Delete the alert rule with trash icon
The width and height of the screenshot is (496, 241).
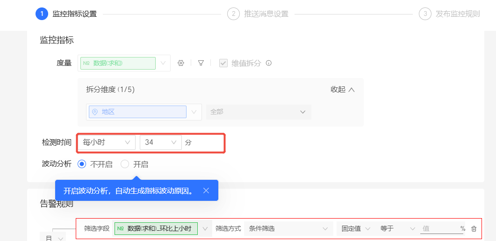[x=474, y=229]
